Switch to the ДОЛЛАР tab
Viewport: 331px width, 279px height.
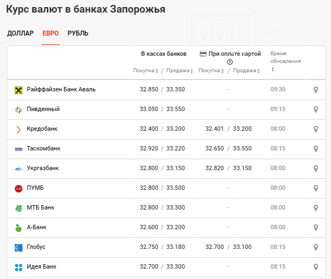pyautogui.click(x=20, y=33)
